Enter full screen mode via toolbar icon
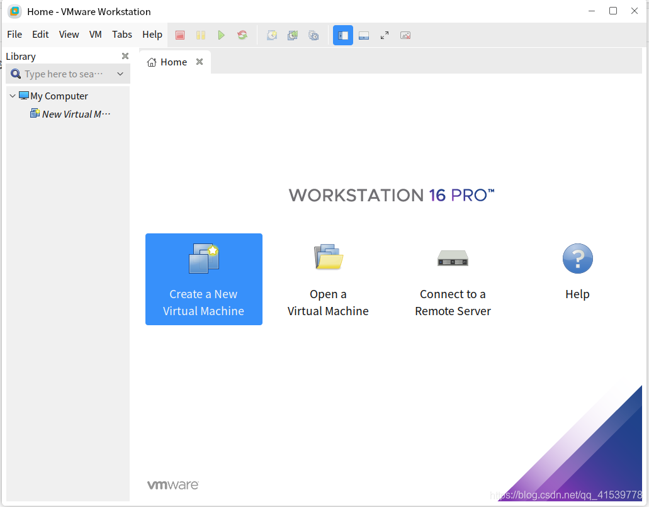649x507 pixels. click(385, 36)
